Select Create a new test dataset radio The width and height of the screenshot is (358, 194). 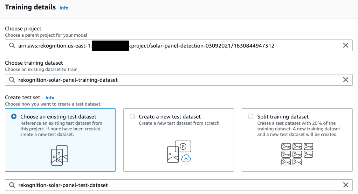pyautogui.click(x=132, y=116)
